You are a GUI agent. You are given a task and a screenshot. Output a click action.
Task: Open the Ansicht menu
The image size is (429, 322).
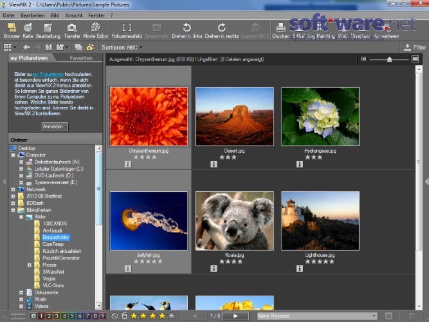[73, 15]
